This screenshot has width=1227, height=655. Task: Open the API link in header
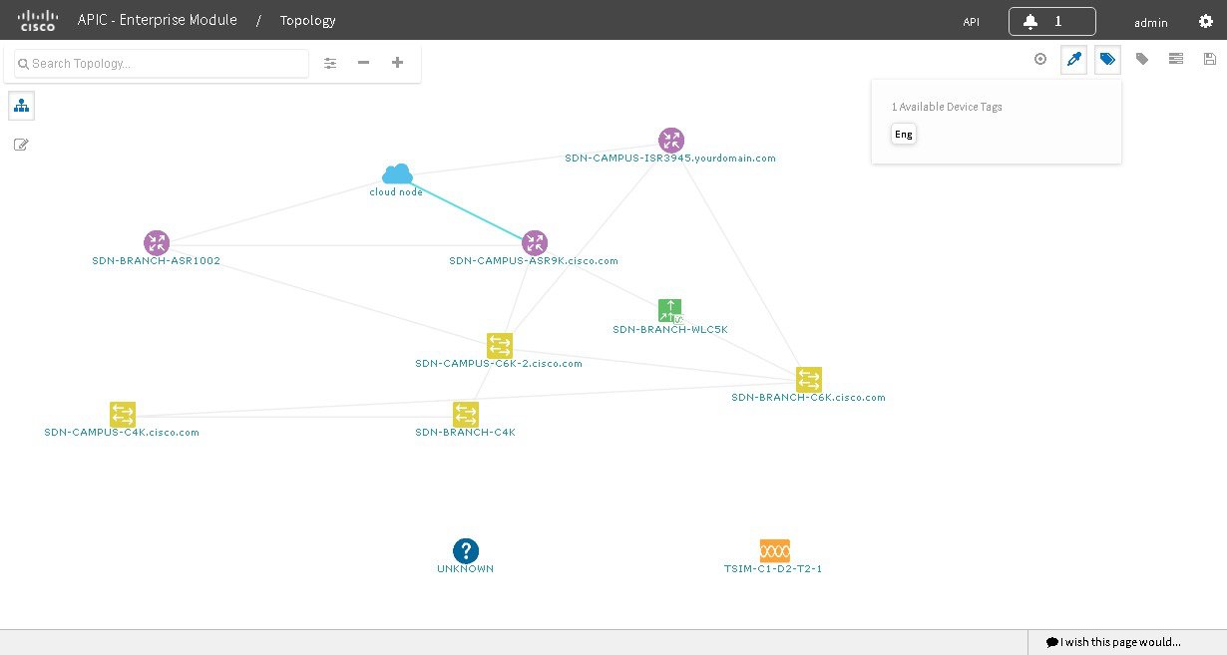click(971, 22)
